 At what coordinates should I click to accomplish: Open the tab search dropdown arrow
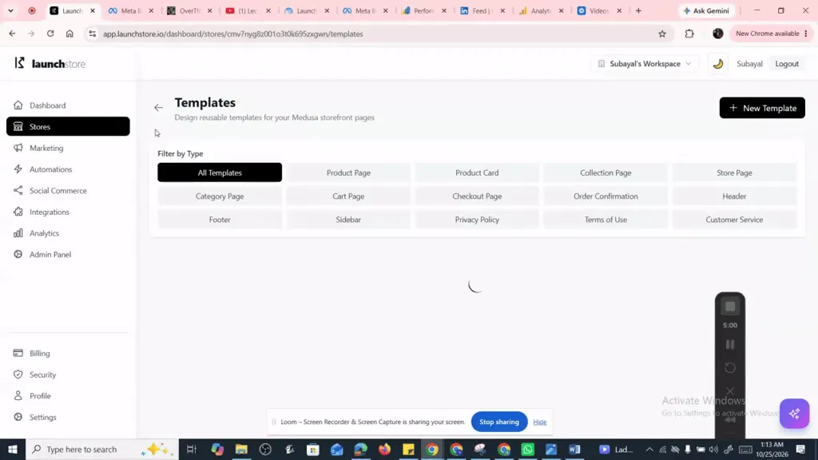[x=10, y=10]
